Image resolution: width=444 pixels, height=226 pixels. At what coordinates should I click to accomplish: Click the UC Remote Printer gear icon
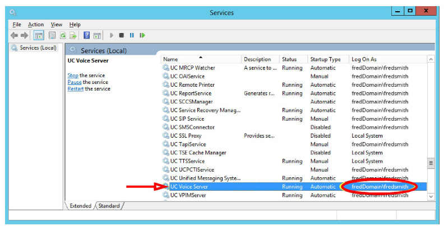[x=165, y=84]
